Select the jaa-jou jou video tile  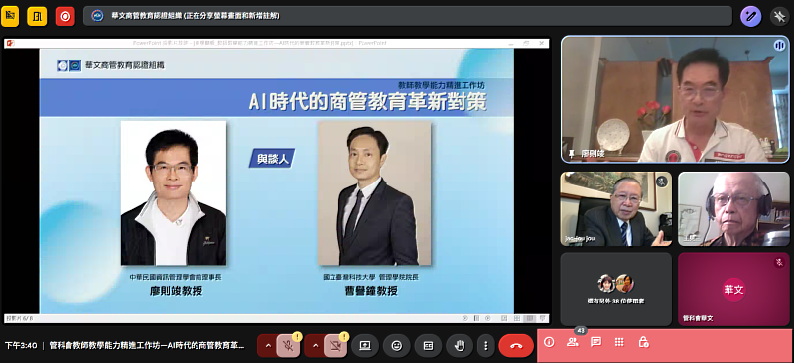[615, 208]
